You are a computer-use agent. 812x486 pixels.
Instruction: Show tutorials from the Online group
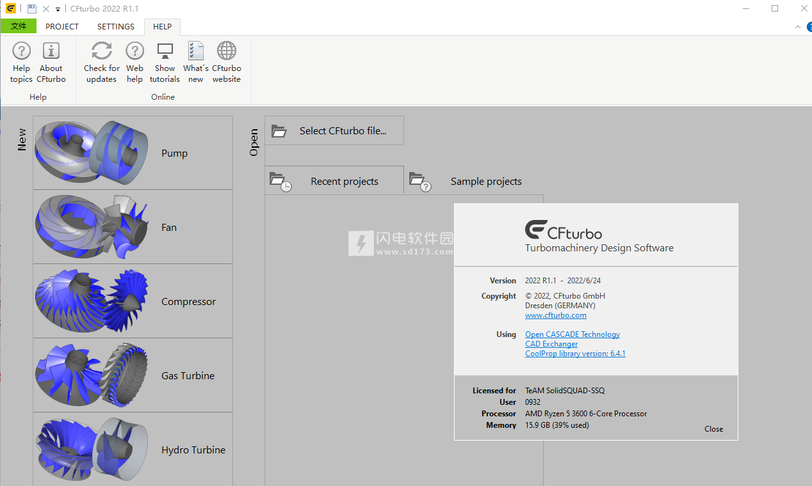point(165,63)
